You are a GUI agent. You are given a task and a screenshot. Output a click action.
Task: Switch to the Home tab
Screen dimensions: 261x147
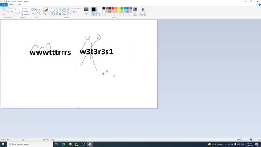click(x=11, y=4)
